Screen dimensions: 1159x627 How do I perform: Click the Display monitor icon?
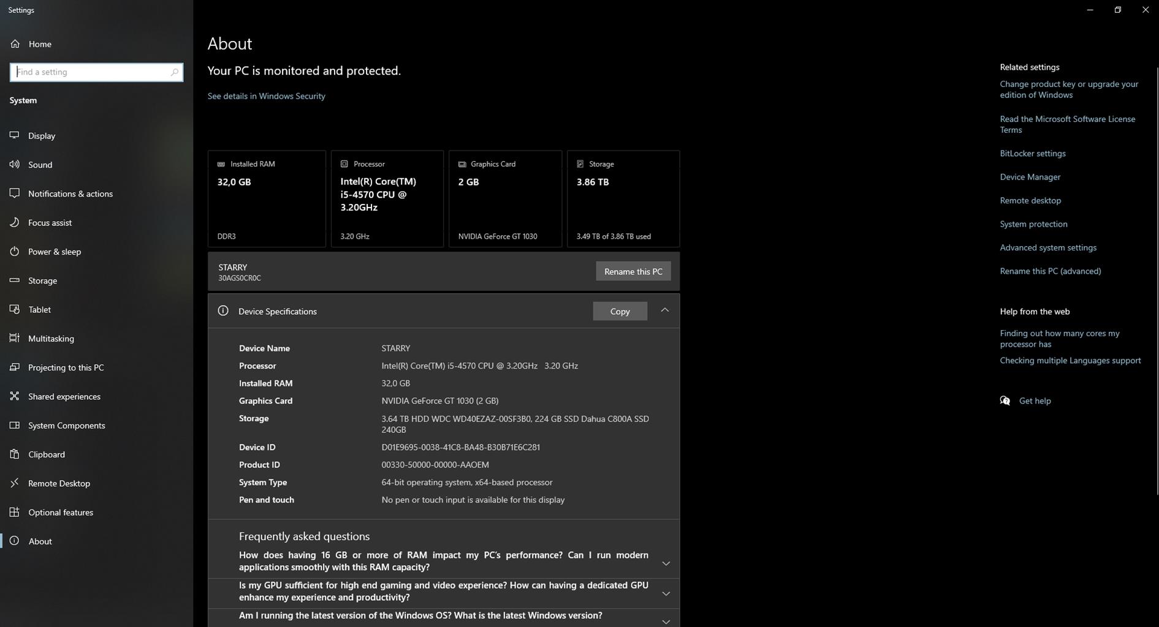(15, 135)
